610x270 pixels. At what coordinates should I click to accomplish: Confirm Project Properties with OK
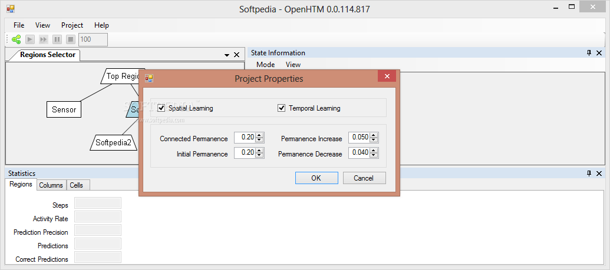click(316, 178)
